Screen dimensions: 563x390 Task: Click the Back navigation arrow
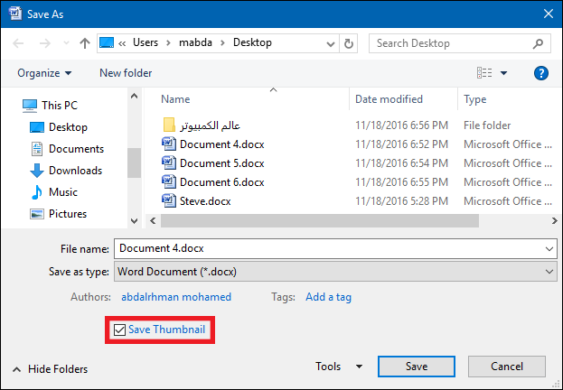[18, 43]
